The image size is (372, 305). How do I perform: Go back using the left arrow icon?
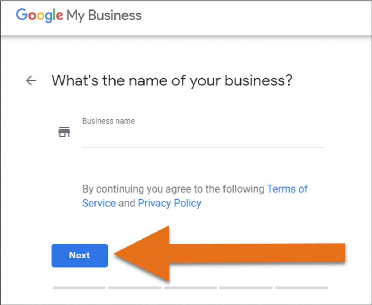point(31,80)
